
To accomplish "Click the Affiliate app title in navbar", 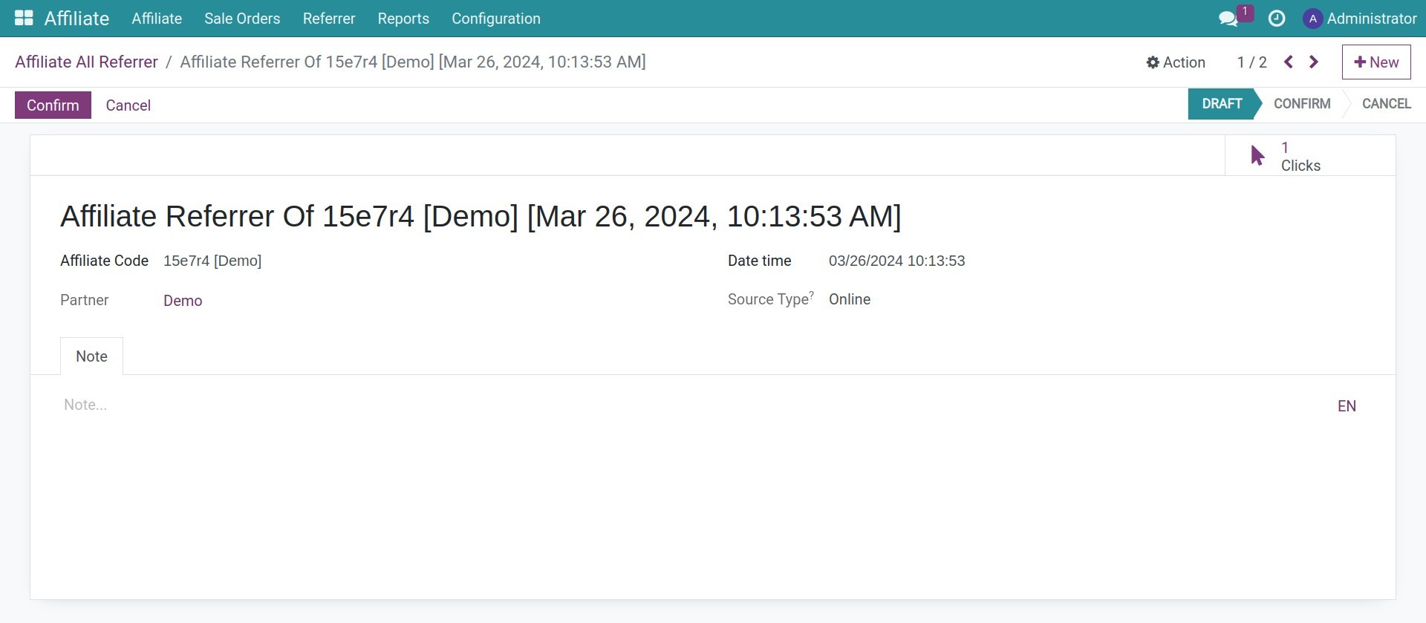I will point(76,19).
